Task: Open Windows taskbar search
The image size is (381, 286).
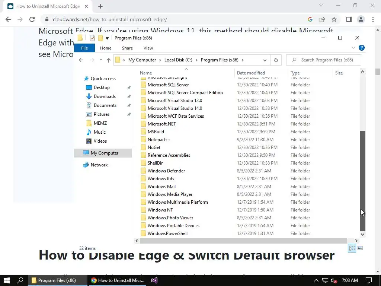Action: click(20, 280)
